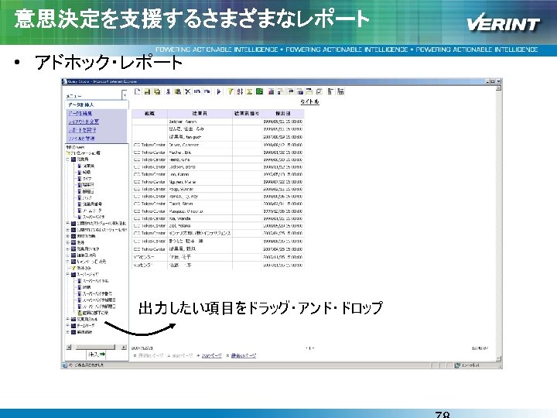This screenshot has width=557, height=418.
Task: Click the Undo toolbar icon
Action: (197, 91)
